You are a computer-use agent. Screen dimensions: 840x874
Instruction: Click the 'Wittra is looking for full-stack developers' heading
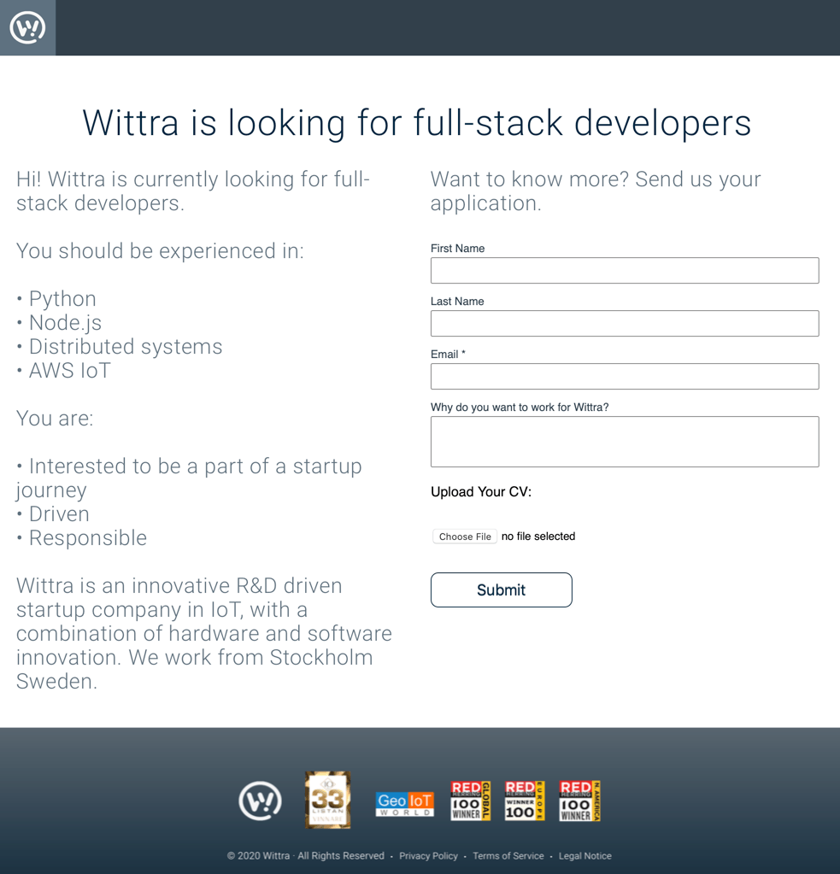point(417,123)
